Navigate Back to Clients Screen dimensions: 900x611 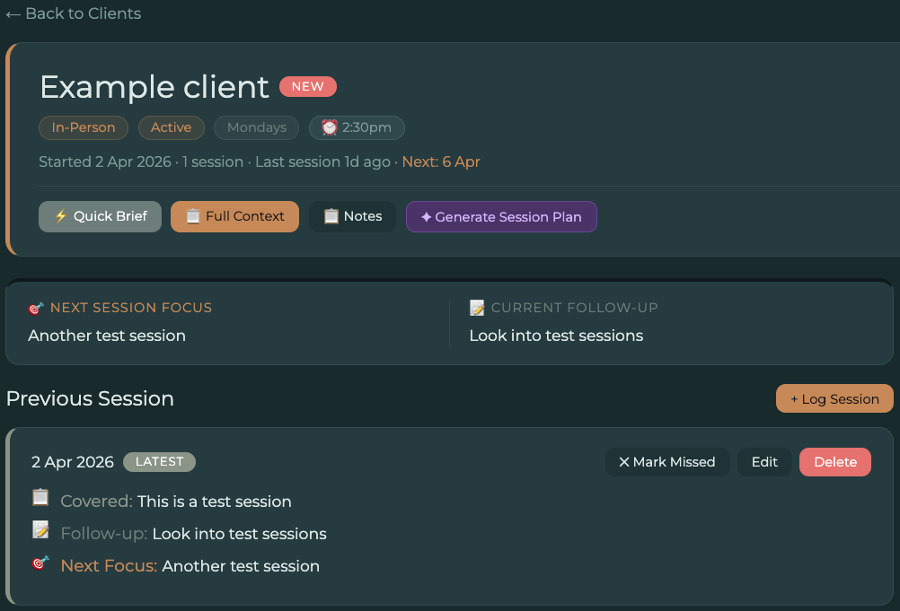(73, 13)
